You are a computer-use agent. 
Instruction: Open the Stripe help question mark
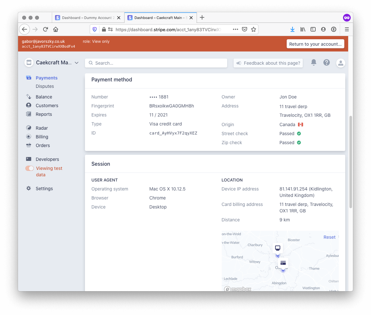(327, 62)
